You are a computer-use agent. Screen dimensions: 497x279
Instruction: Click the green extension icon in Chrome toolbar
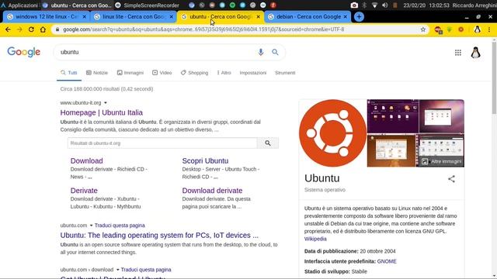[450, 29]
